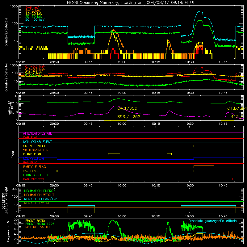The width and height of the screenshot is (247, 247).
Task: Click the DECIMATION_ENERGY legend label
Action: (40, 191)
